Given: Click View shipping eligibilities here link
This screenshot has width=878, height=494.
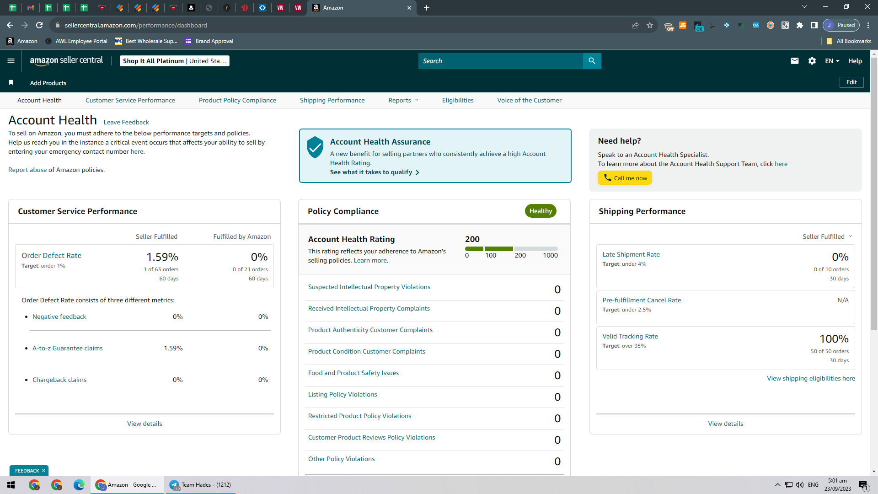Looking at the screenshot, I should pos(811,378).
